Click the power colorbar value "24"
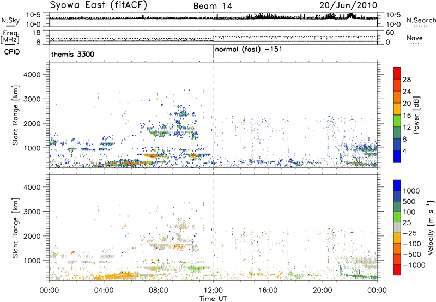The width and height of the screenshot is (436, 302). point(407,92)
